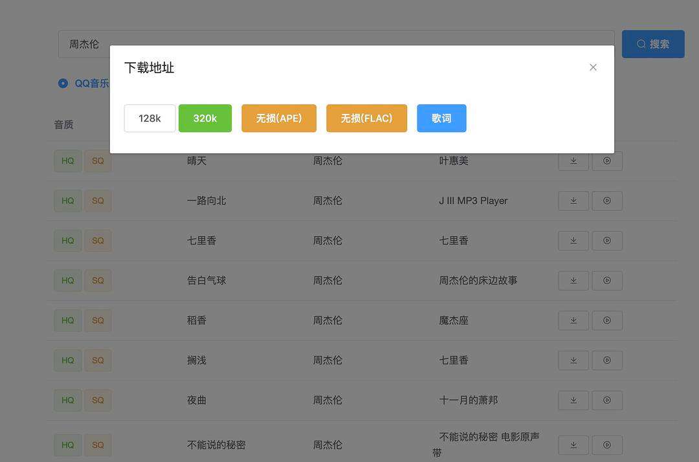Screen dimensions: 699x462
Task: Open the 歌词 lyrics download
Action: [x=442, y=118]
